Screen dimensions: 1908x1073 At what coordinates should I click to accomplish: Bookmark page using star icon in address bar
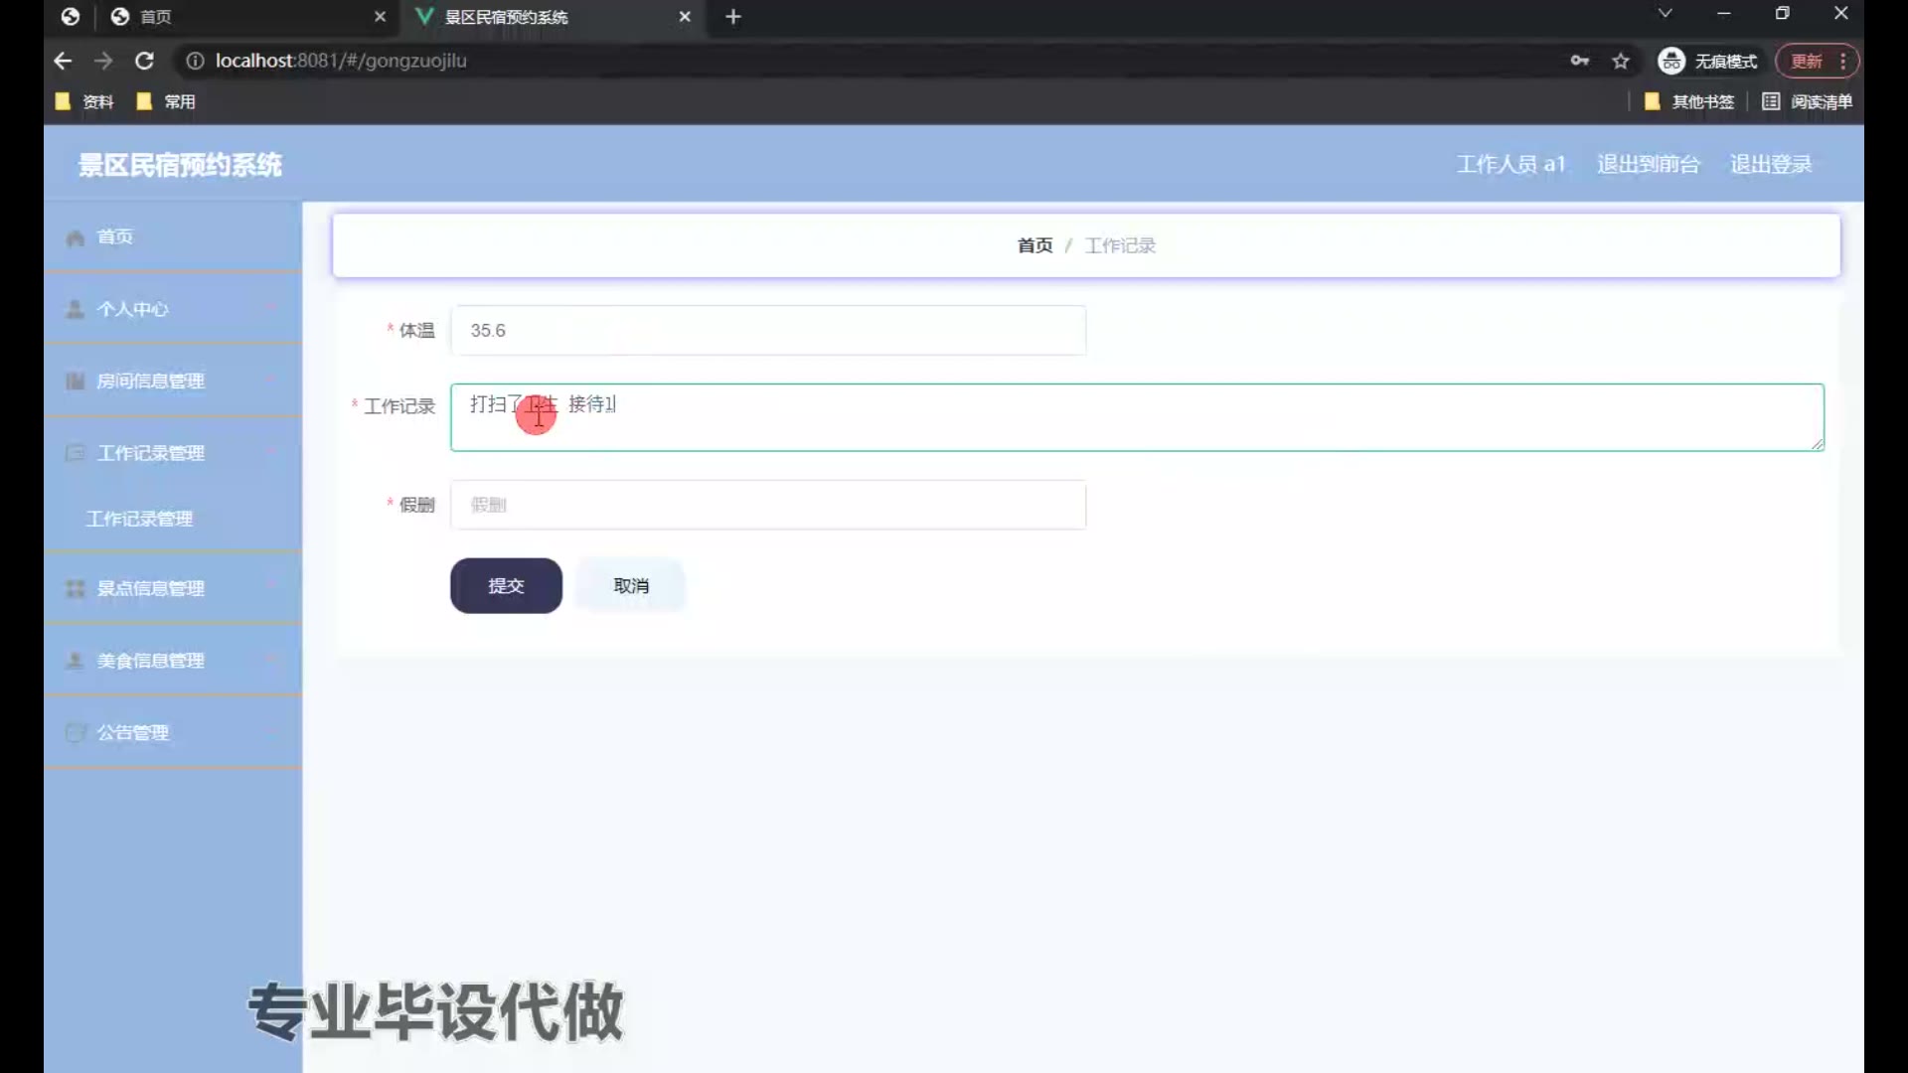pos(1621,61)
